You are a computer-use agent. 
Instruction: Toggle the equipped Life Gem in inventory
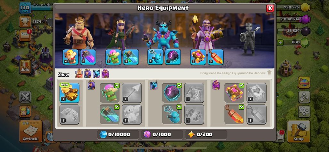(234, 114)
